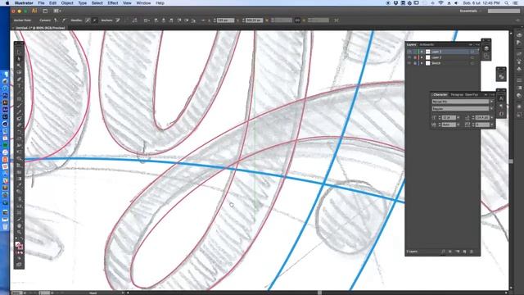Click the vertical scrollbar thumb of canvas
Viewport: 524px width, 295px height.
[x=511, y=161]
